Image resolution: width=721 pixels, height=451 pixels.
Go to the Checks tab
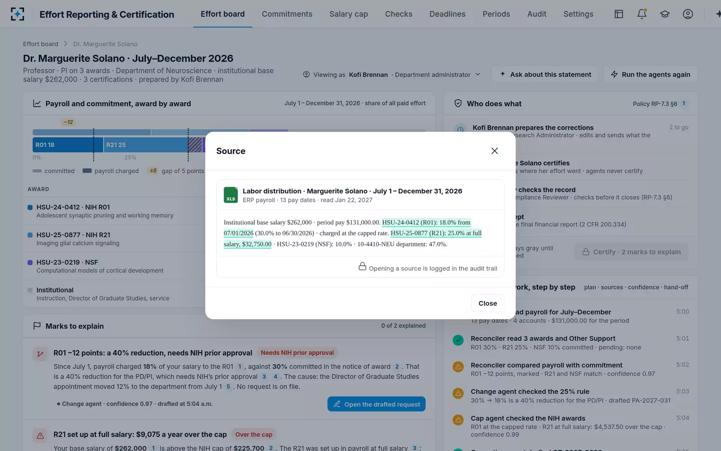pyautogui.click(x=399, y=14)
